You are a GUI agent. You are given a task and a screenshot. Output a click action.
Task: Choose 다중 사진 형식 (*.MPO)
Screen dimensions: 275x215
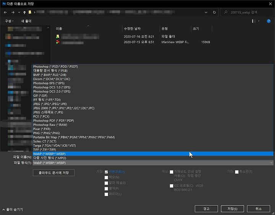153,158
